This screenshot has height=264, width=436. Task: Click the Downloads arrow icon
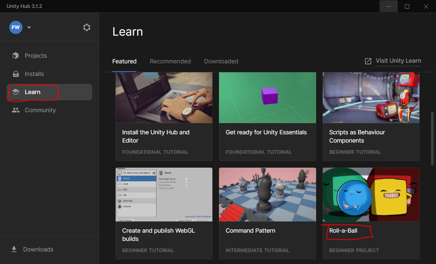click(x=14, y=249)
